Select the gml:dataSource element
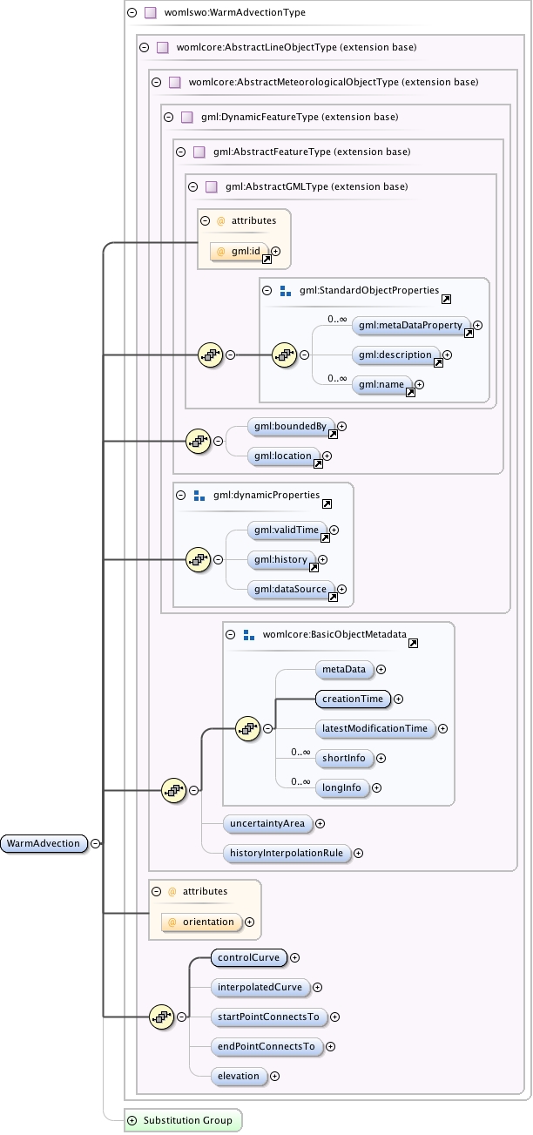Viewport: 533px width, 1135px height. coord(292,590)
